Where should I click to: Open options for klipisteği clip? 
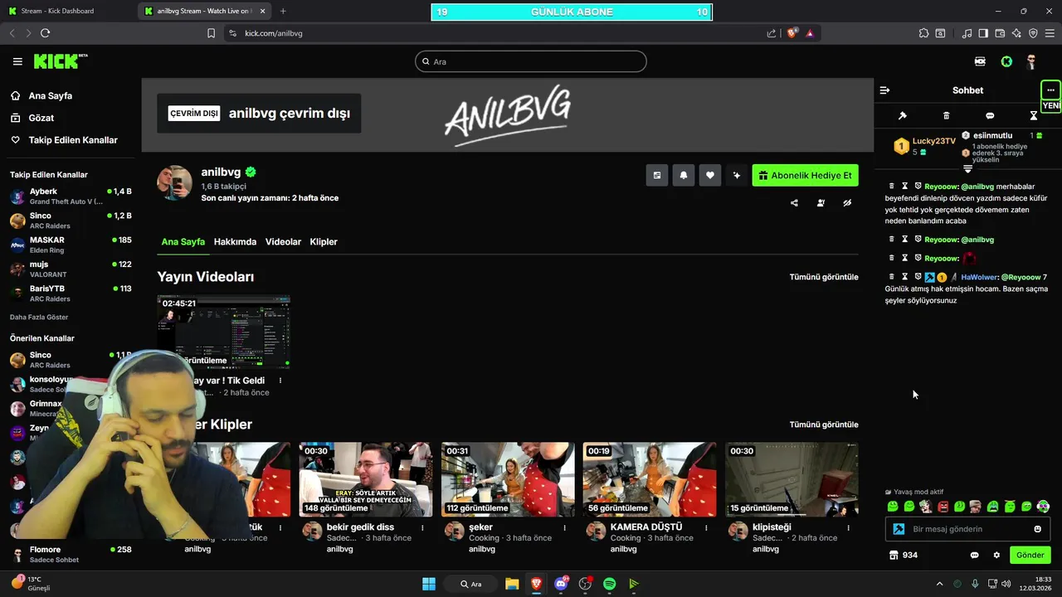point(848,527)
